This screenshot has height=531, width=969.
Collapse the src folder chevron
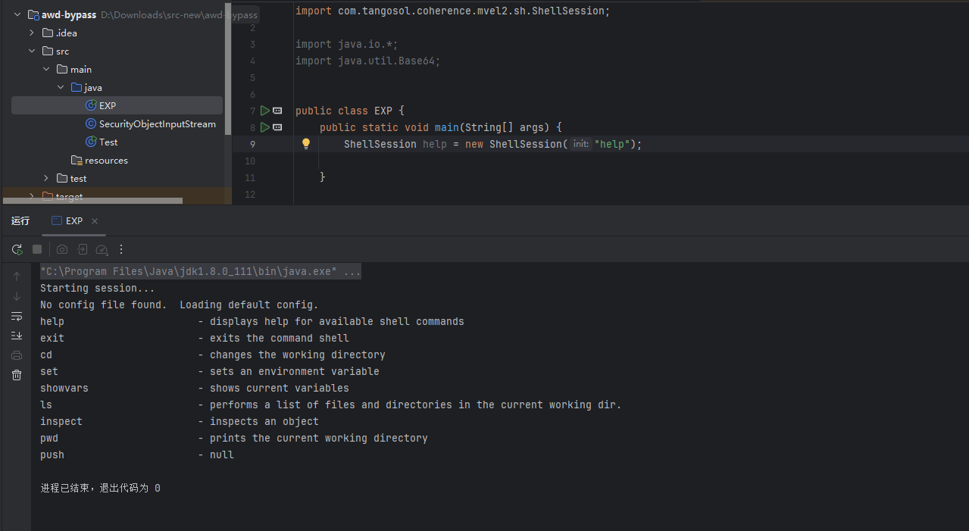[32, 51]
